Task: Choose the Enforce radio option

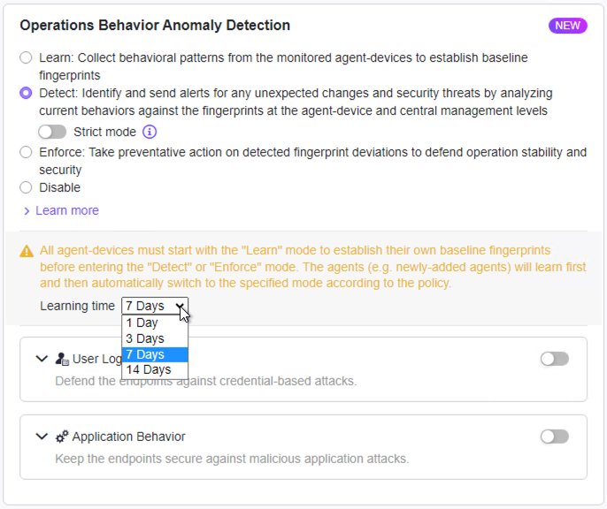Action: click(x=26, y=152)
